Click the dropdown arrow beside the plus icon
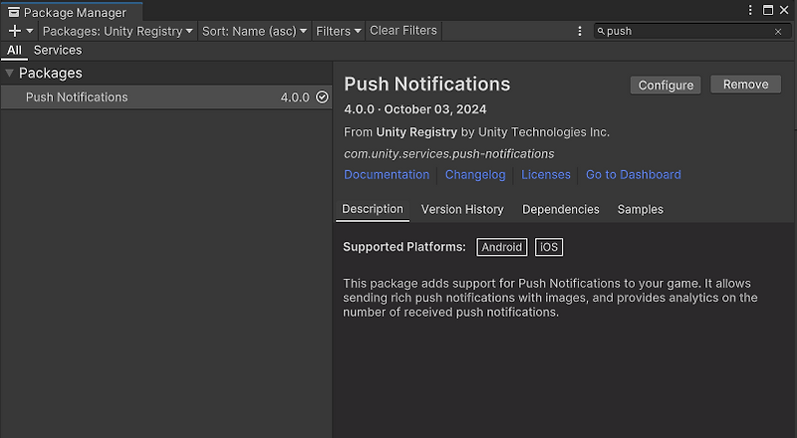This screenshot has height=438, width=797. pos(30,31)
